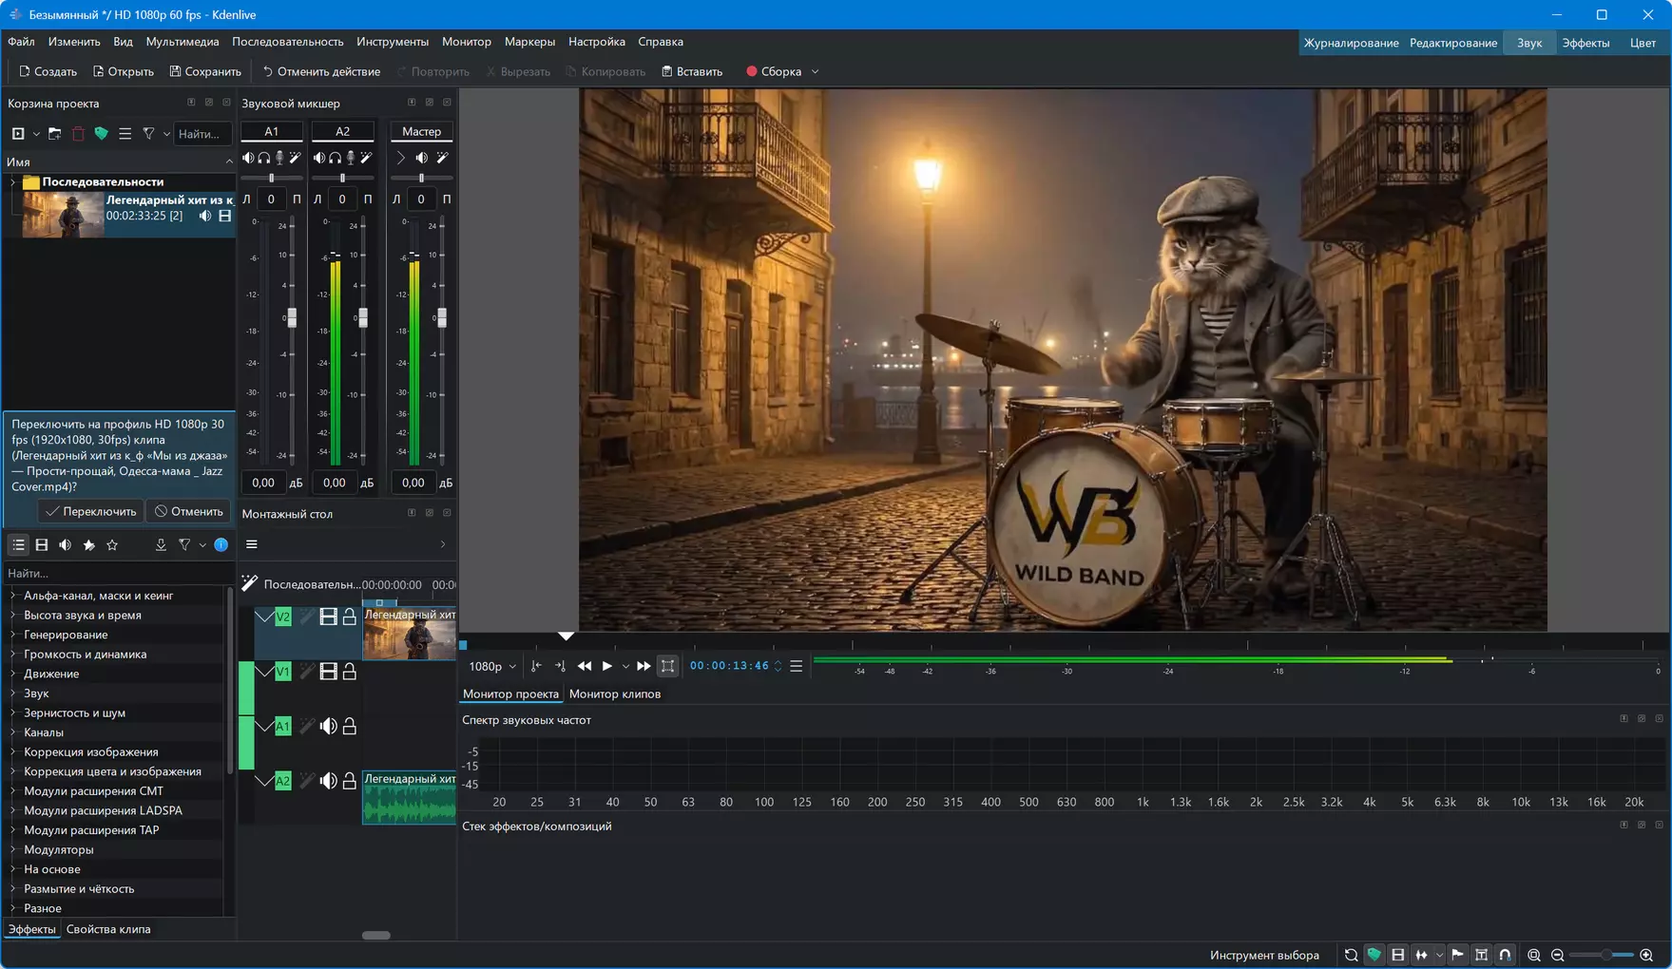Open the 1080p preview resolution dropdown
The height and width of the screenshot is (969, 1672).
pyautogui.click(x=492, y=666)
